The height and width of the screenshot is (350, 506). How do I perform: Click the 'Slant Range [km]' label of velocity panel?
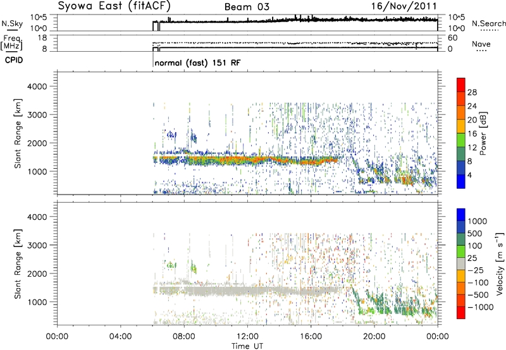18,264
